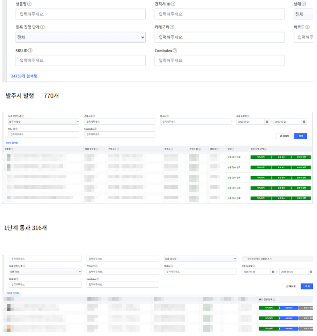Click the 상품명 column header in middle table
Viewport: 317px width, 336px height.
8,149
